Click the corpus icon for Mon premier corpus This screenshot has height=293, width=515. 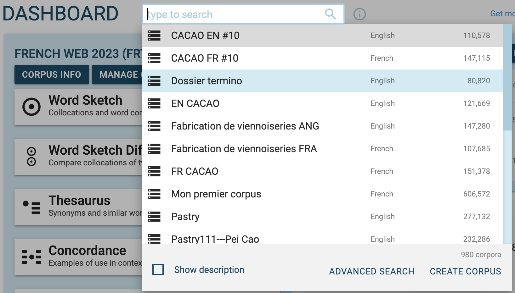(154, 194)
